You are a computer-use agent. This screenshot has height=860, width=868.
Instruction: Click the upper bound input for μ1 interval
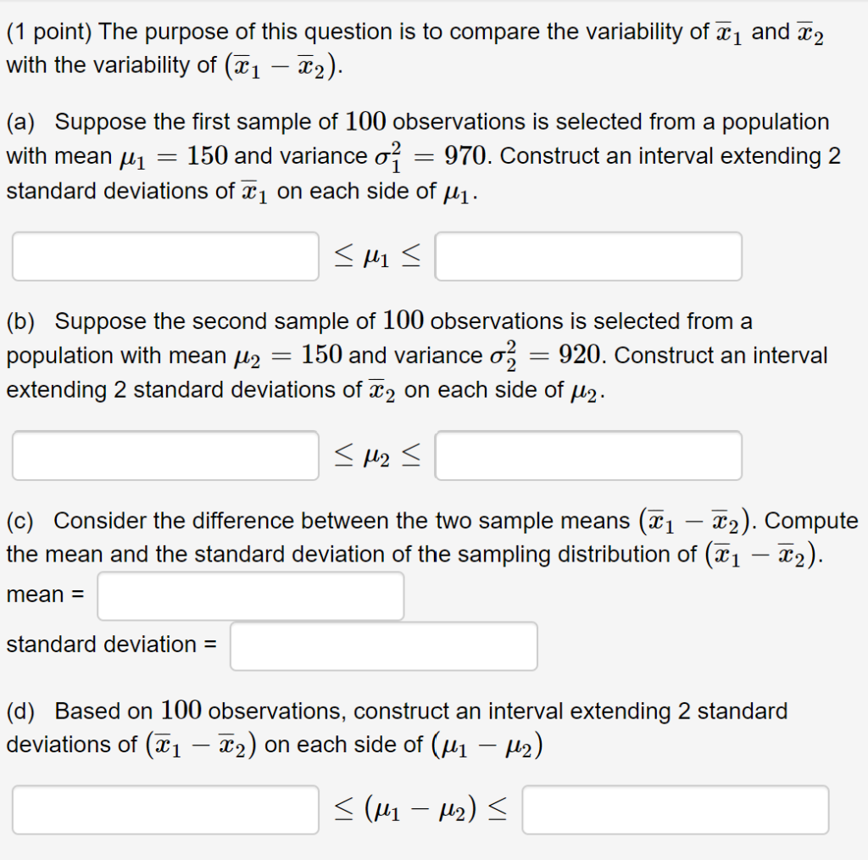click(588, 256)
